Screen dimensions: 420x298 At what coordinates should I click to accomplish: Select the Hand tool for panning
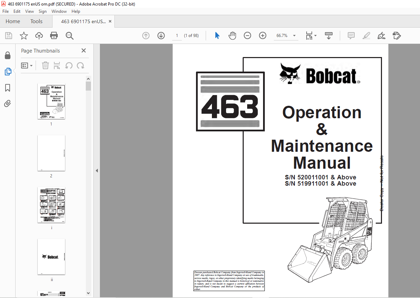click(x=232, y=35)
